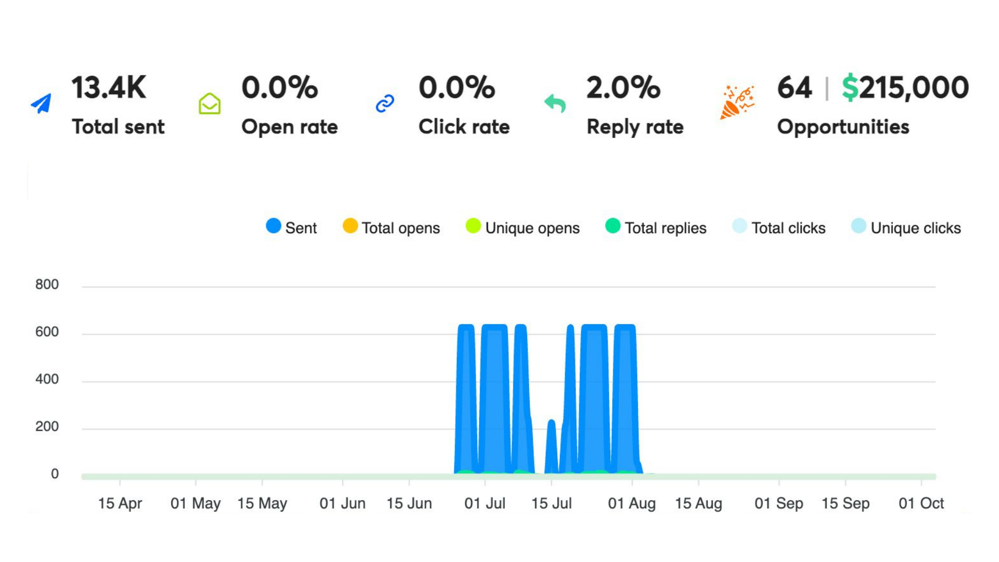
Task: Click the Click rate label
Action: point(464,127)
